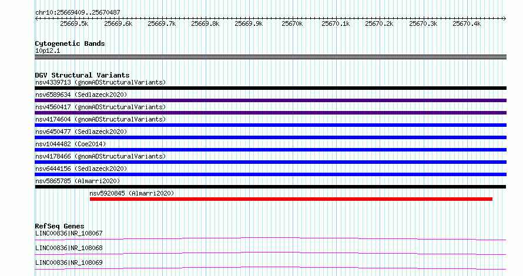This screenshot has width=523, height=276.
Task: Click the black bar for nsv4339713
Action: click(270, 88)
